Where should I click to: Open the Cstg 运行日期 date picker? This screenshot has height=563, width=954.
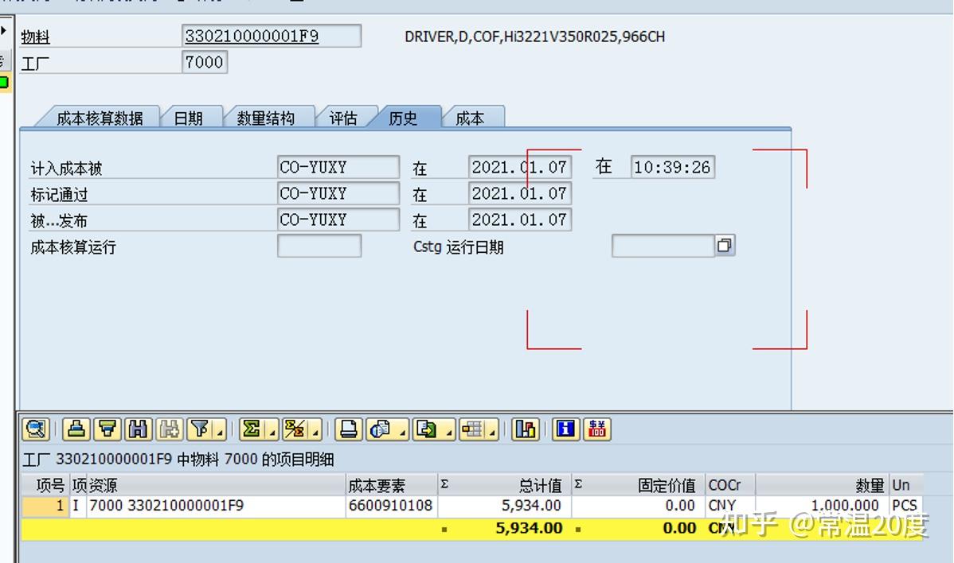[x=725, y=245]
